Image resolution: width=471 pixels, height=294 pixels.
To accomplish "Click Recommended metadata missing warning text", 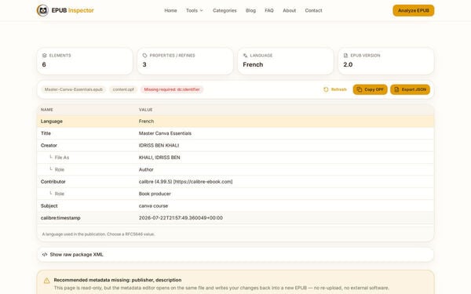I will click(x=118, y=280).
